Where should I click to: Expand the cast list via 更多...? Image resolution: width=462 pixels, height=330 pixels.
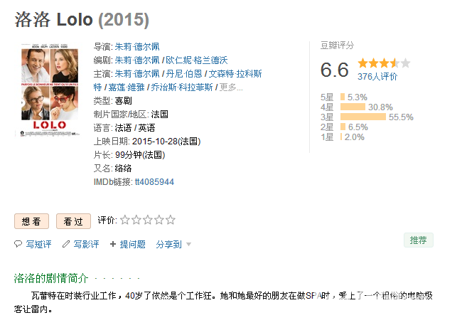point(231,87)
